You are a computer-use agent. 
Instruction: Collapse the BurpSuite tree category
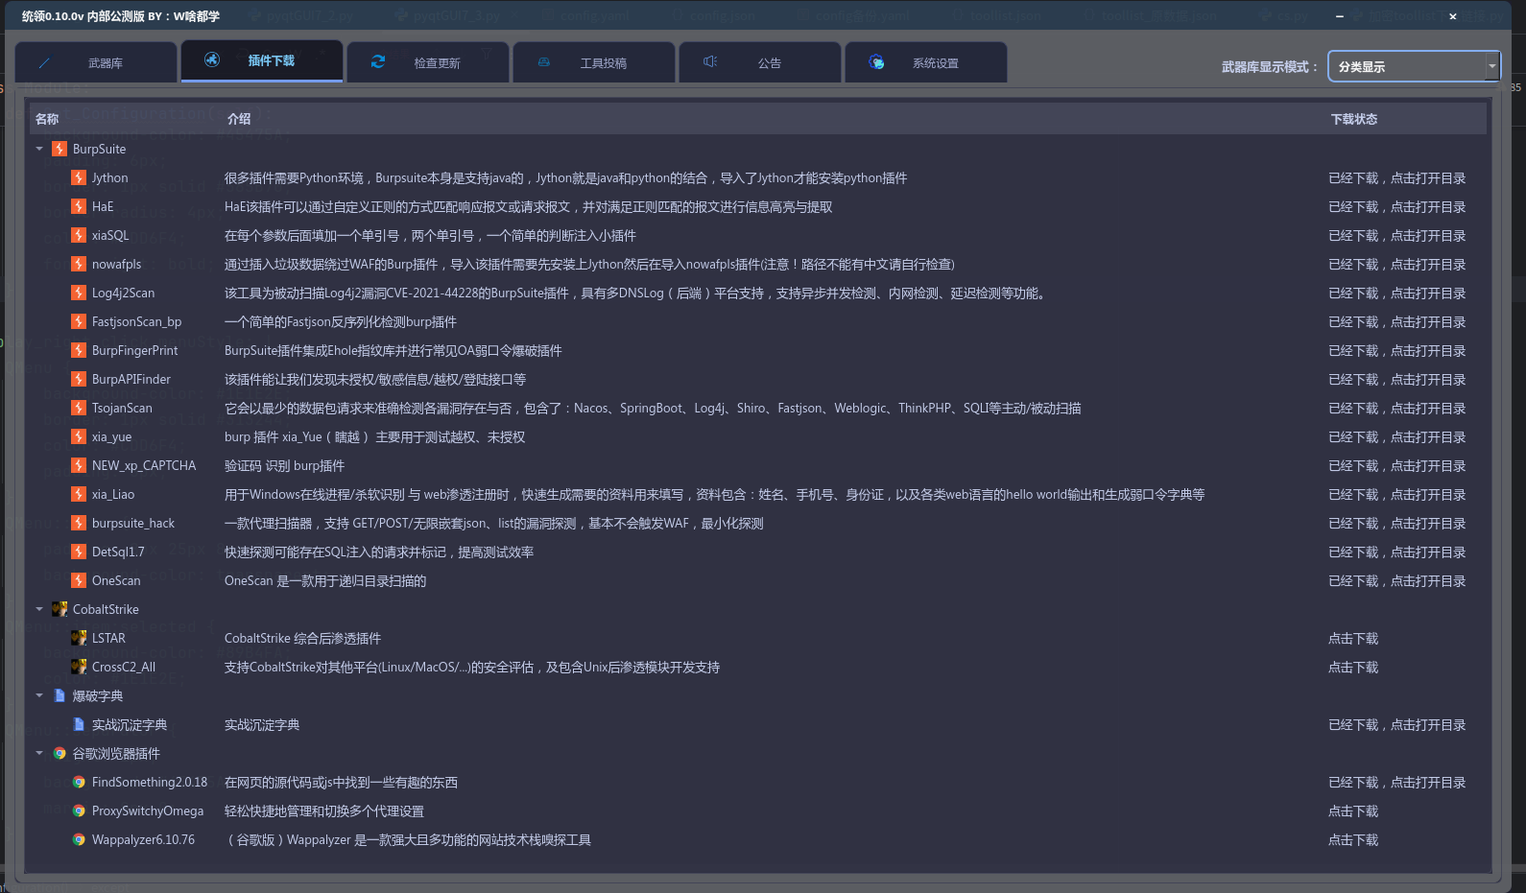click(x=39, y=149)
